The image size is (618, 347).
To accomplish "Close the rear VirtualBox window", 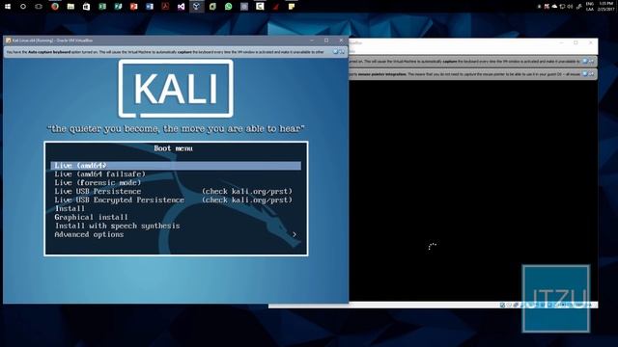I will tap(590, 42).
